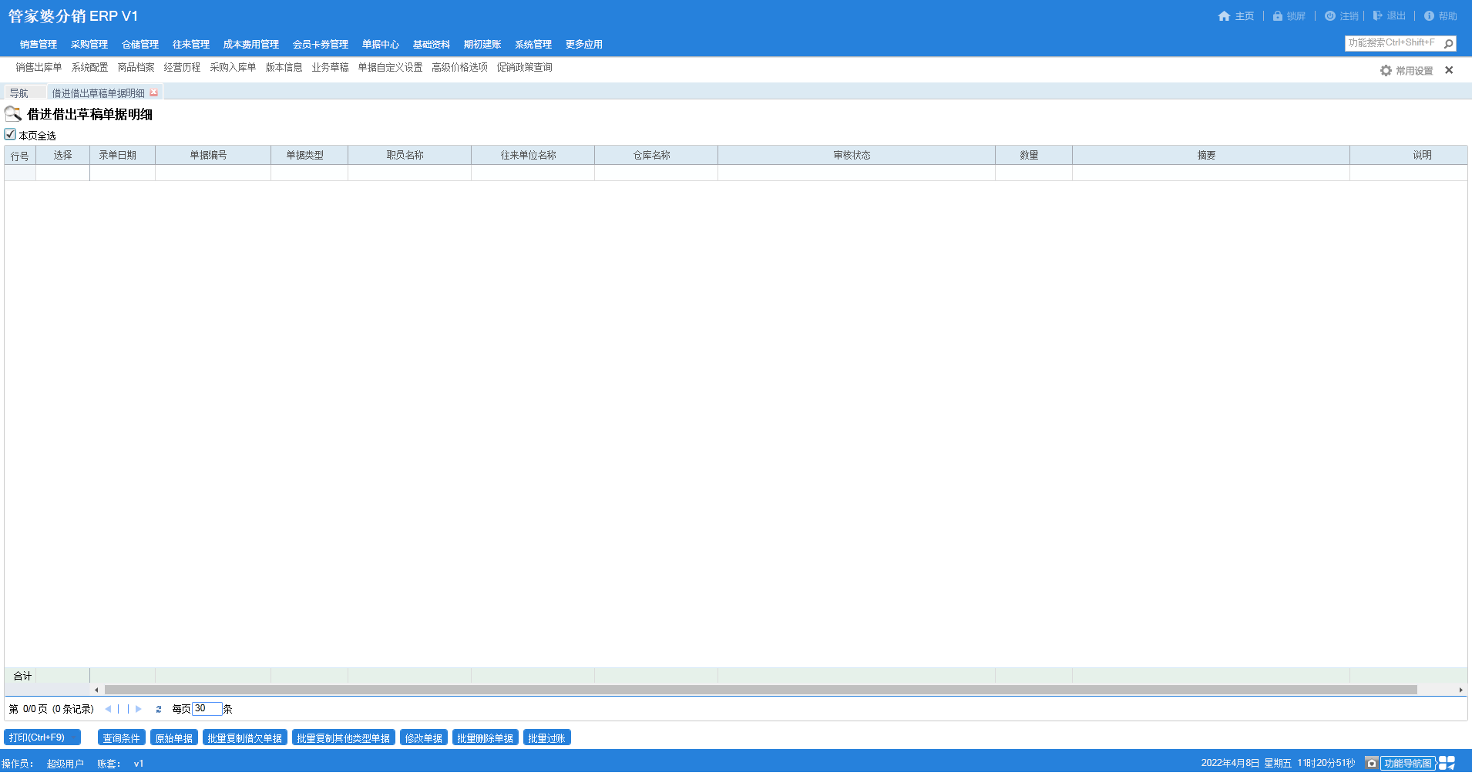Screen dimensions: 1472x776
Task: Click the horizontal scrollbar thumb
Action: pyautogui.click(x=761, y=690)
